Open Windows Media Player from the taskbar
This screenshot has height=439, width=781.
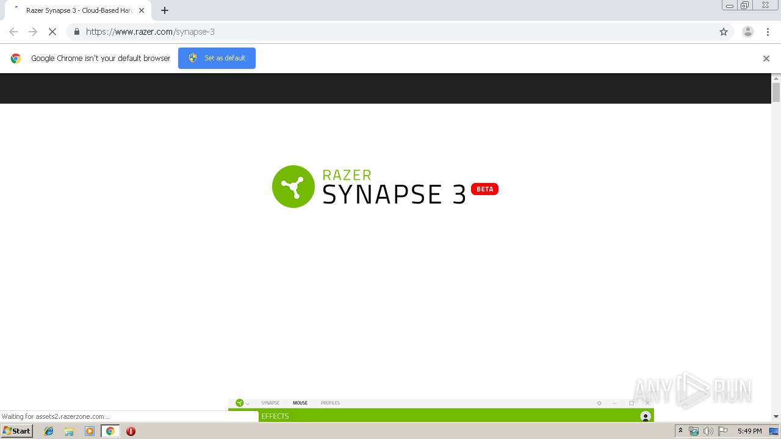click(x=90, y=431)
